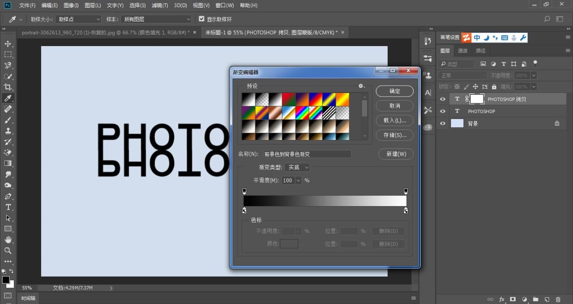Screen dimensions: 573x304
Task: Filter layers by type layers T icon
Action: pyautogui.click(x=504, y=64)
